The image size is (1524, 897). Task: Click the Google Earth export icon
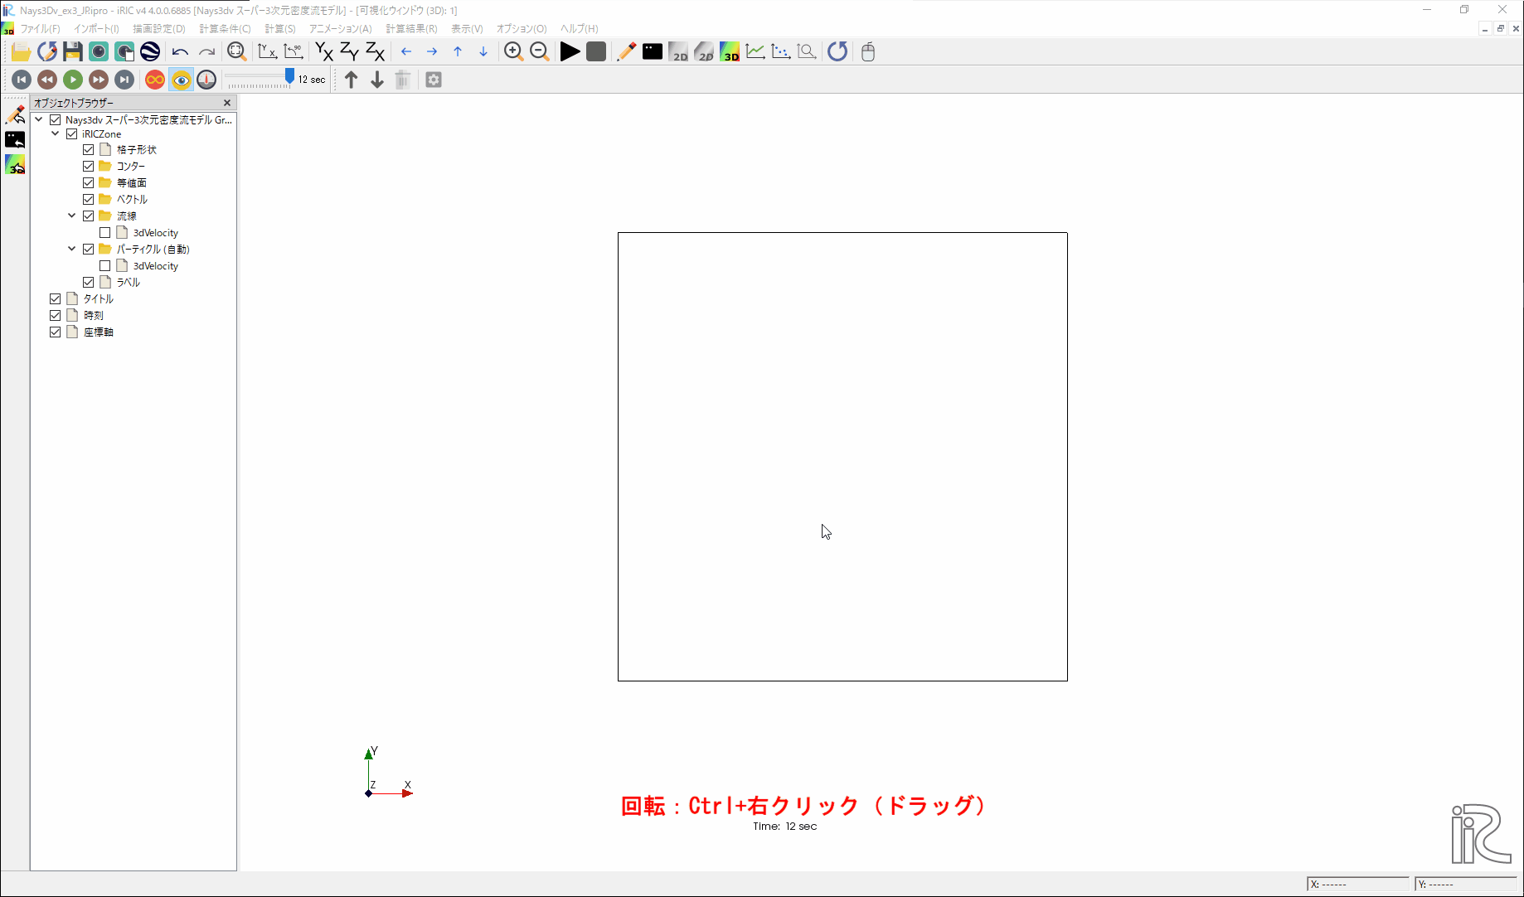[150, 51]
